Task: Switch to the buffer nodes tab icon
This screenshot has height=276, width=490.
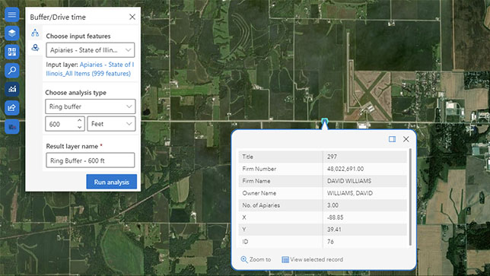Action: click(x=35, y=33)
